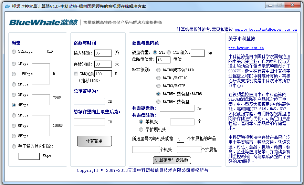Click the 存储时间 days input field
The height and width of the screenshot is (185, 304).
[x=103, y=64]
